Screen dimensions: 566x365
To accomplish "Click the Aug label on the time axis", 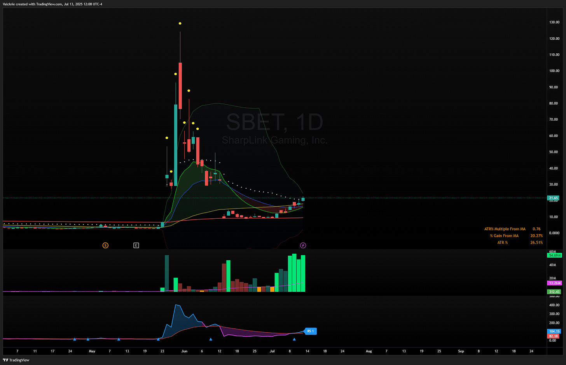I will (369, 351).
